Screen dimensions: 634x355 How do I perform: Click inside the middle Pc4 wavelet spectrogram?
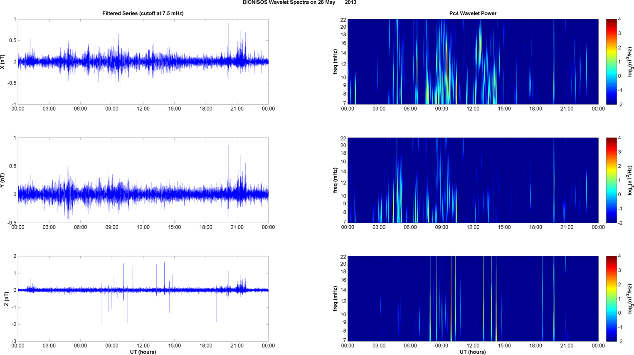click(x=473, y=180)
